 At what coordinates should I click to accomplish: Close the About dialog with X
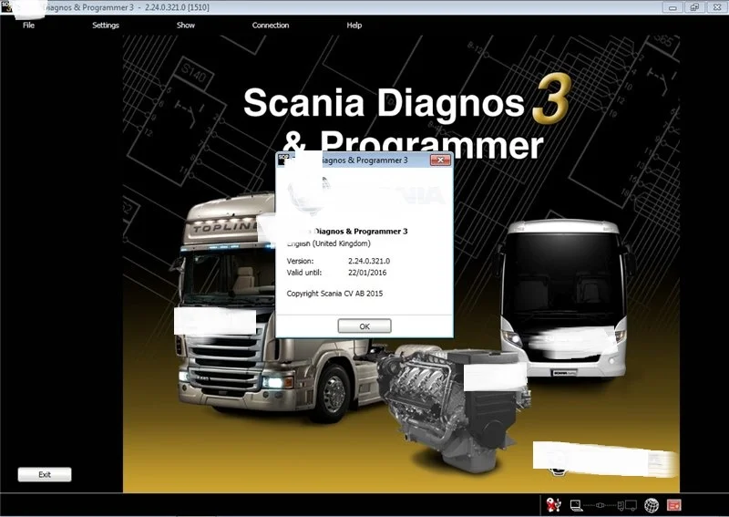440,160
